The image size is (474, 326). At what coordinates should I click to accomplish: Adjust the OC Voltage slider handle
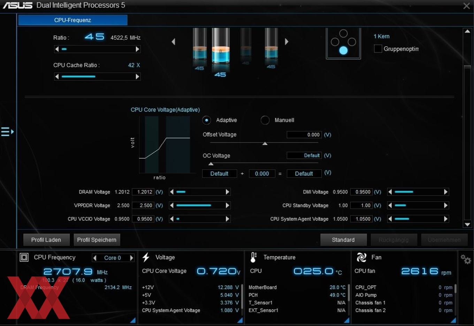(211, 164)
